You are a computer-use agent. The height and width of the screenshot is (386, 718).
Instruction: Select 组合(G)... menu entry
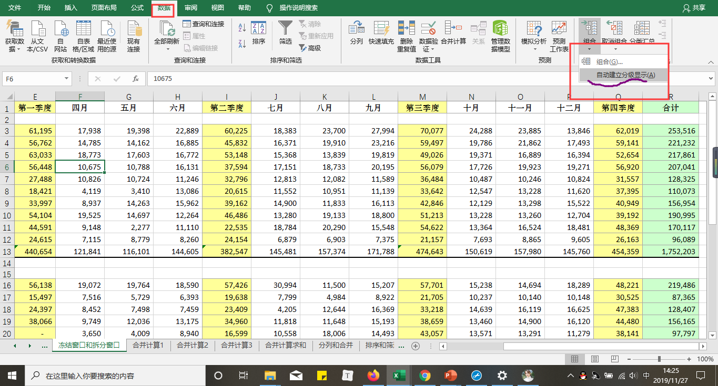point(623,62)
